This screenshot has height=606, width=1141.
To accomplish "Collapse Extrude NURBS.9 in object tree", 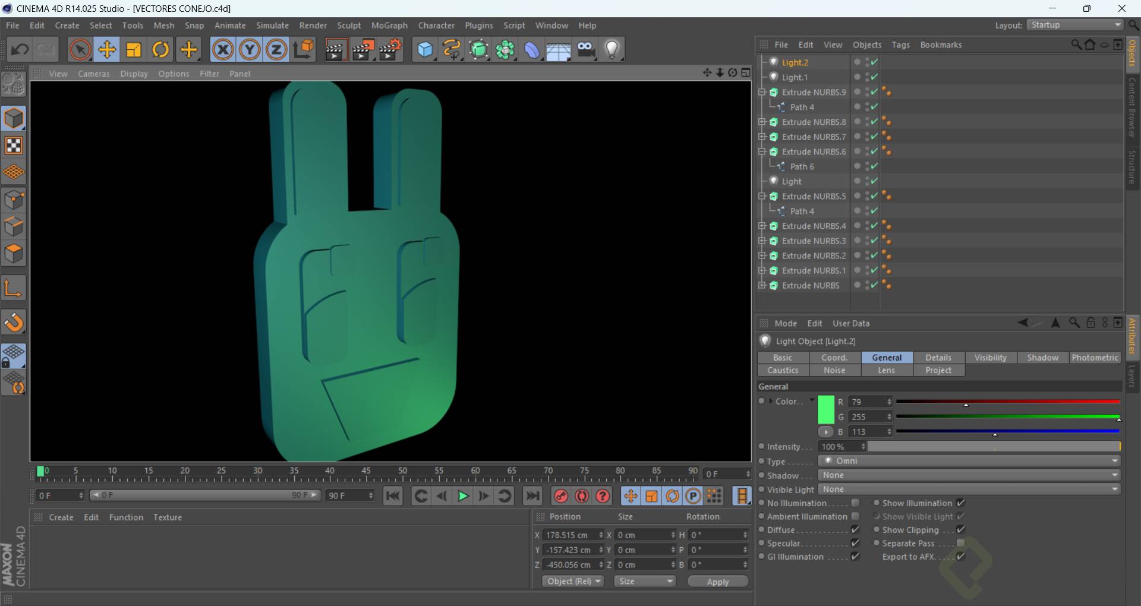I will (x=762, y=92).
